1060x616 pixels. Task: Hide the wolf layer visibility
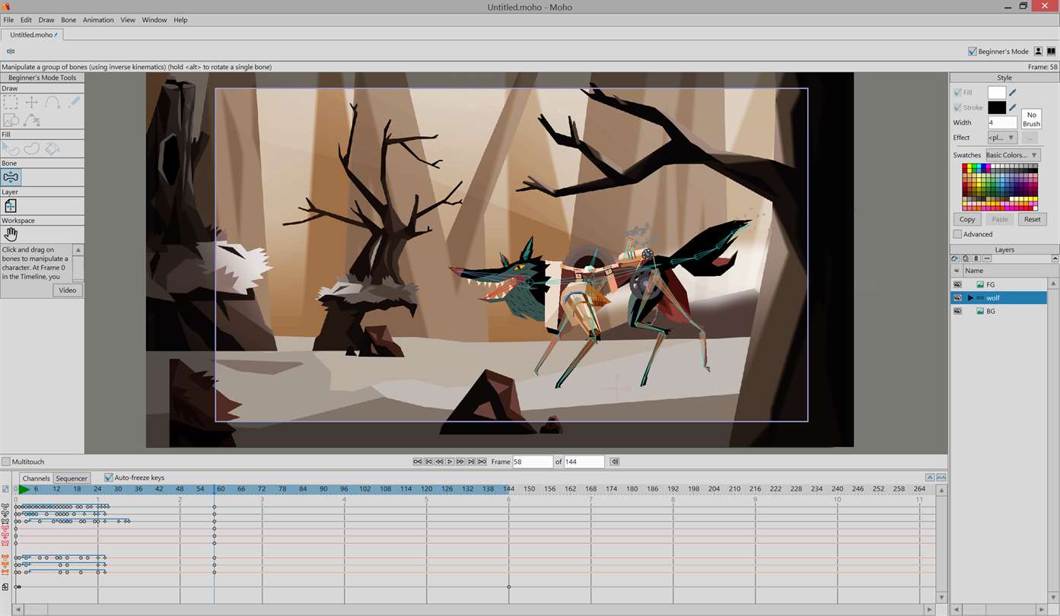pos(957,298)
